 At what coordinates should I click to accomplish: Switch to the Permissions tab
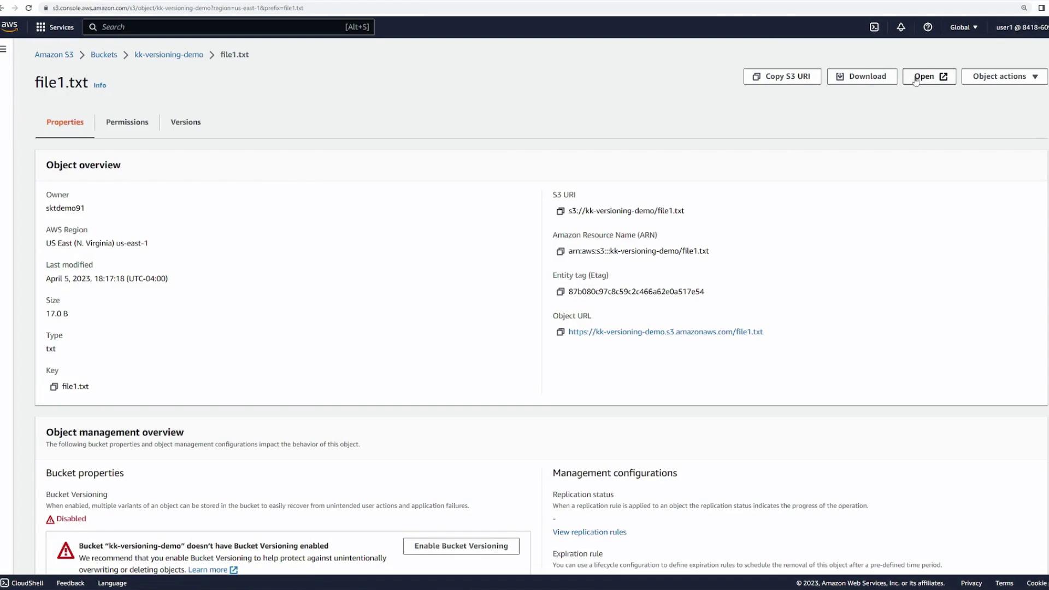[x=127, y=122]
